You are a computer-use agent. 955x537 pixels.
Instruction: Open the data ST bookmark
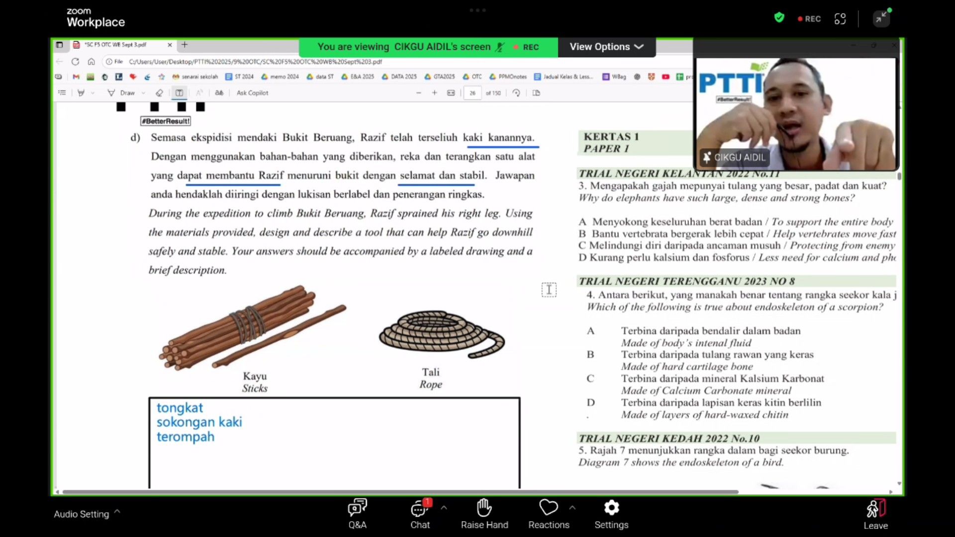(320, 77)
